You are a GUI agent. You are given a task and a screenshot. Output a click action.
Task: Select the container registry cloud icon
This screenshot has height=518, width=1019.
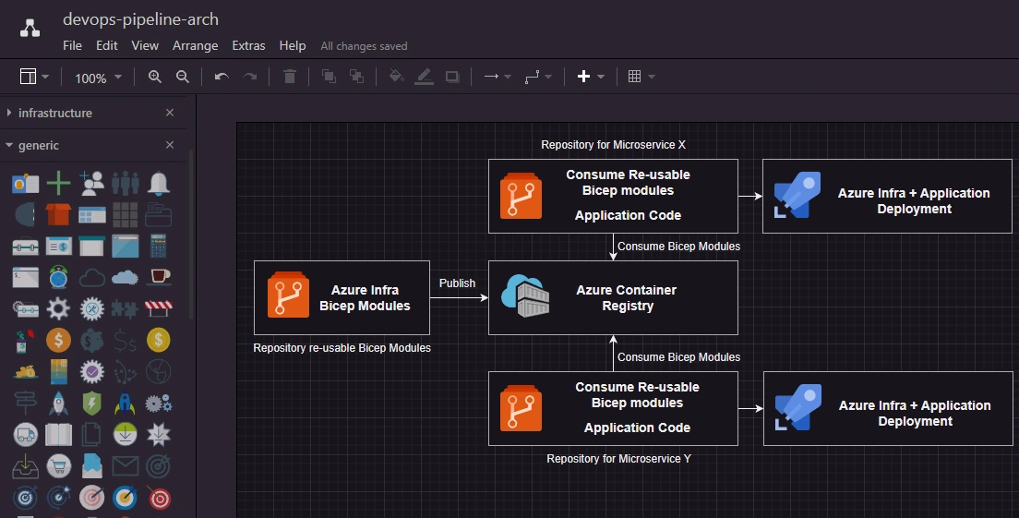pos(525,295)
